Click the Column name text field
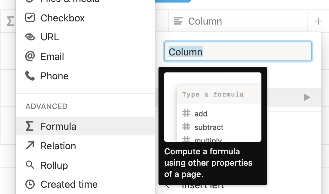329x194 pixels. coord(238,52)
